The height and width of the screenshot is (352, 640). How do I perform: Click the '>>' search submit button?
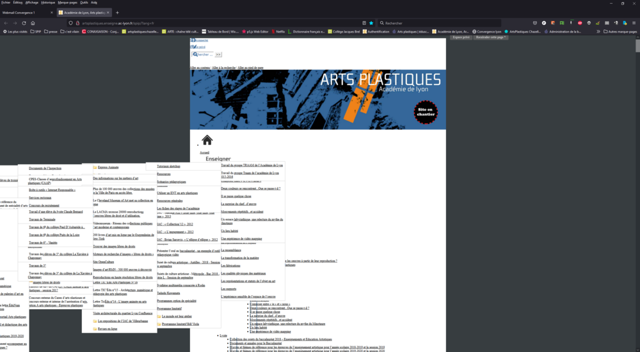pyautogui.click(x=218, y=54)
